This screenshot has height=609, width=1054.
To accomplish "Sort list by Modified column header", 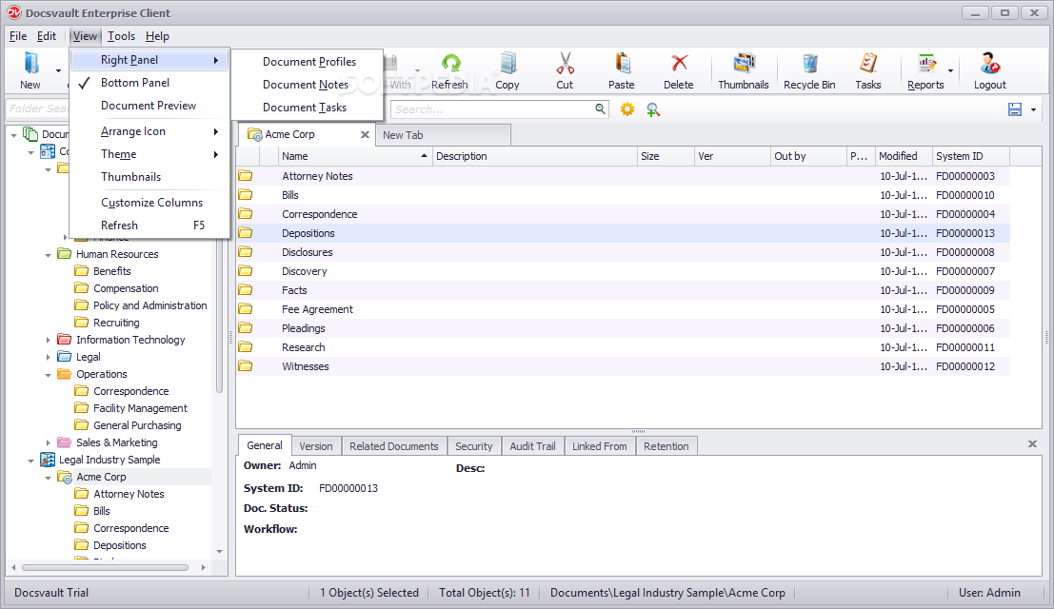I will coord(904,156).
